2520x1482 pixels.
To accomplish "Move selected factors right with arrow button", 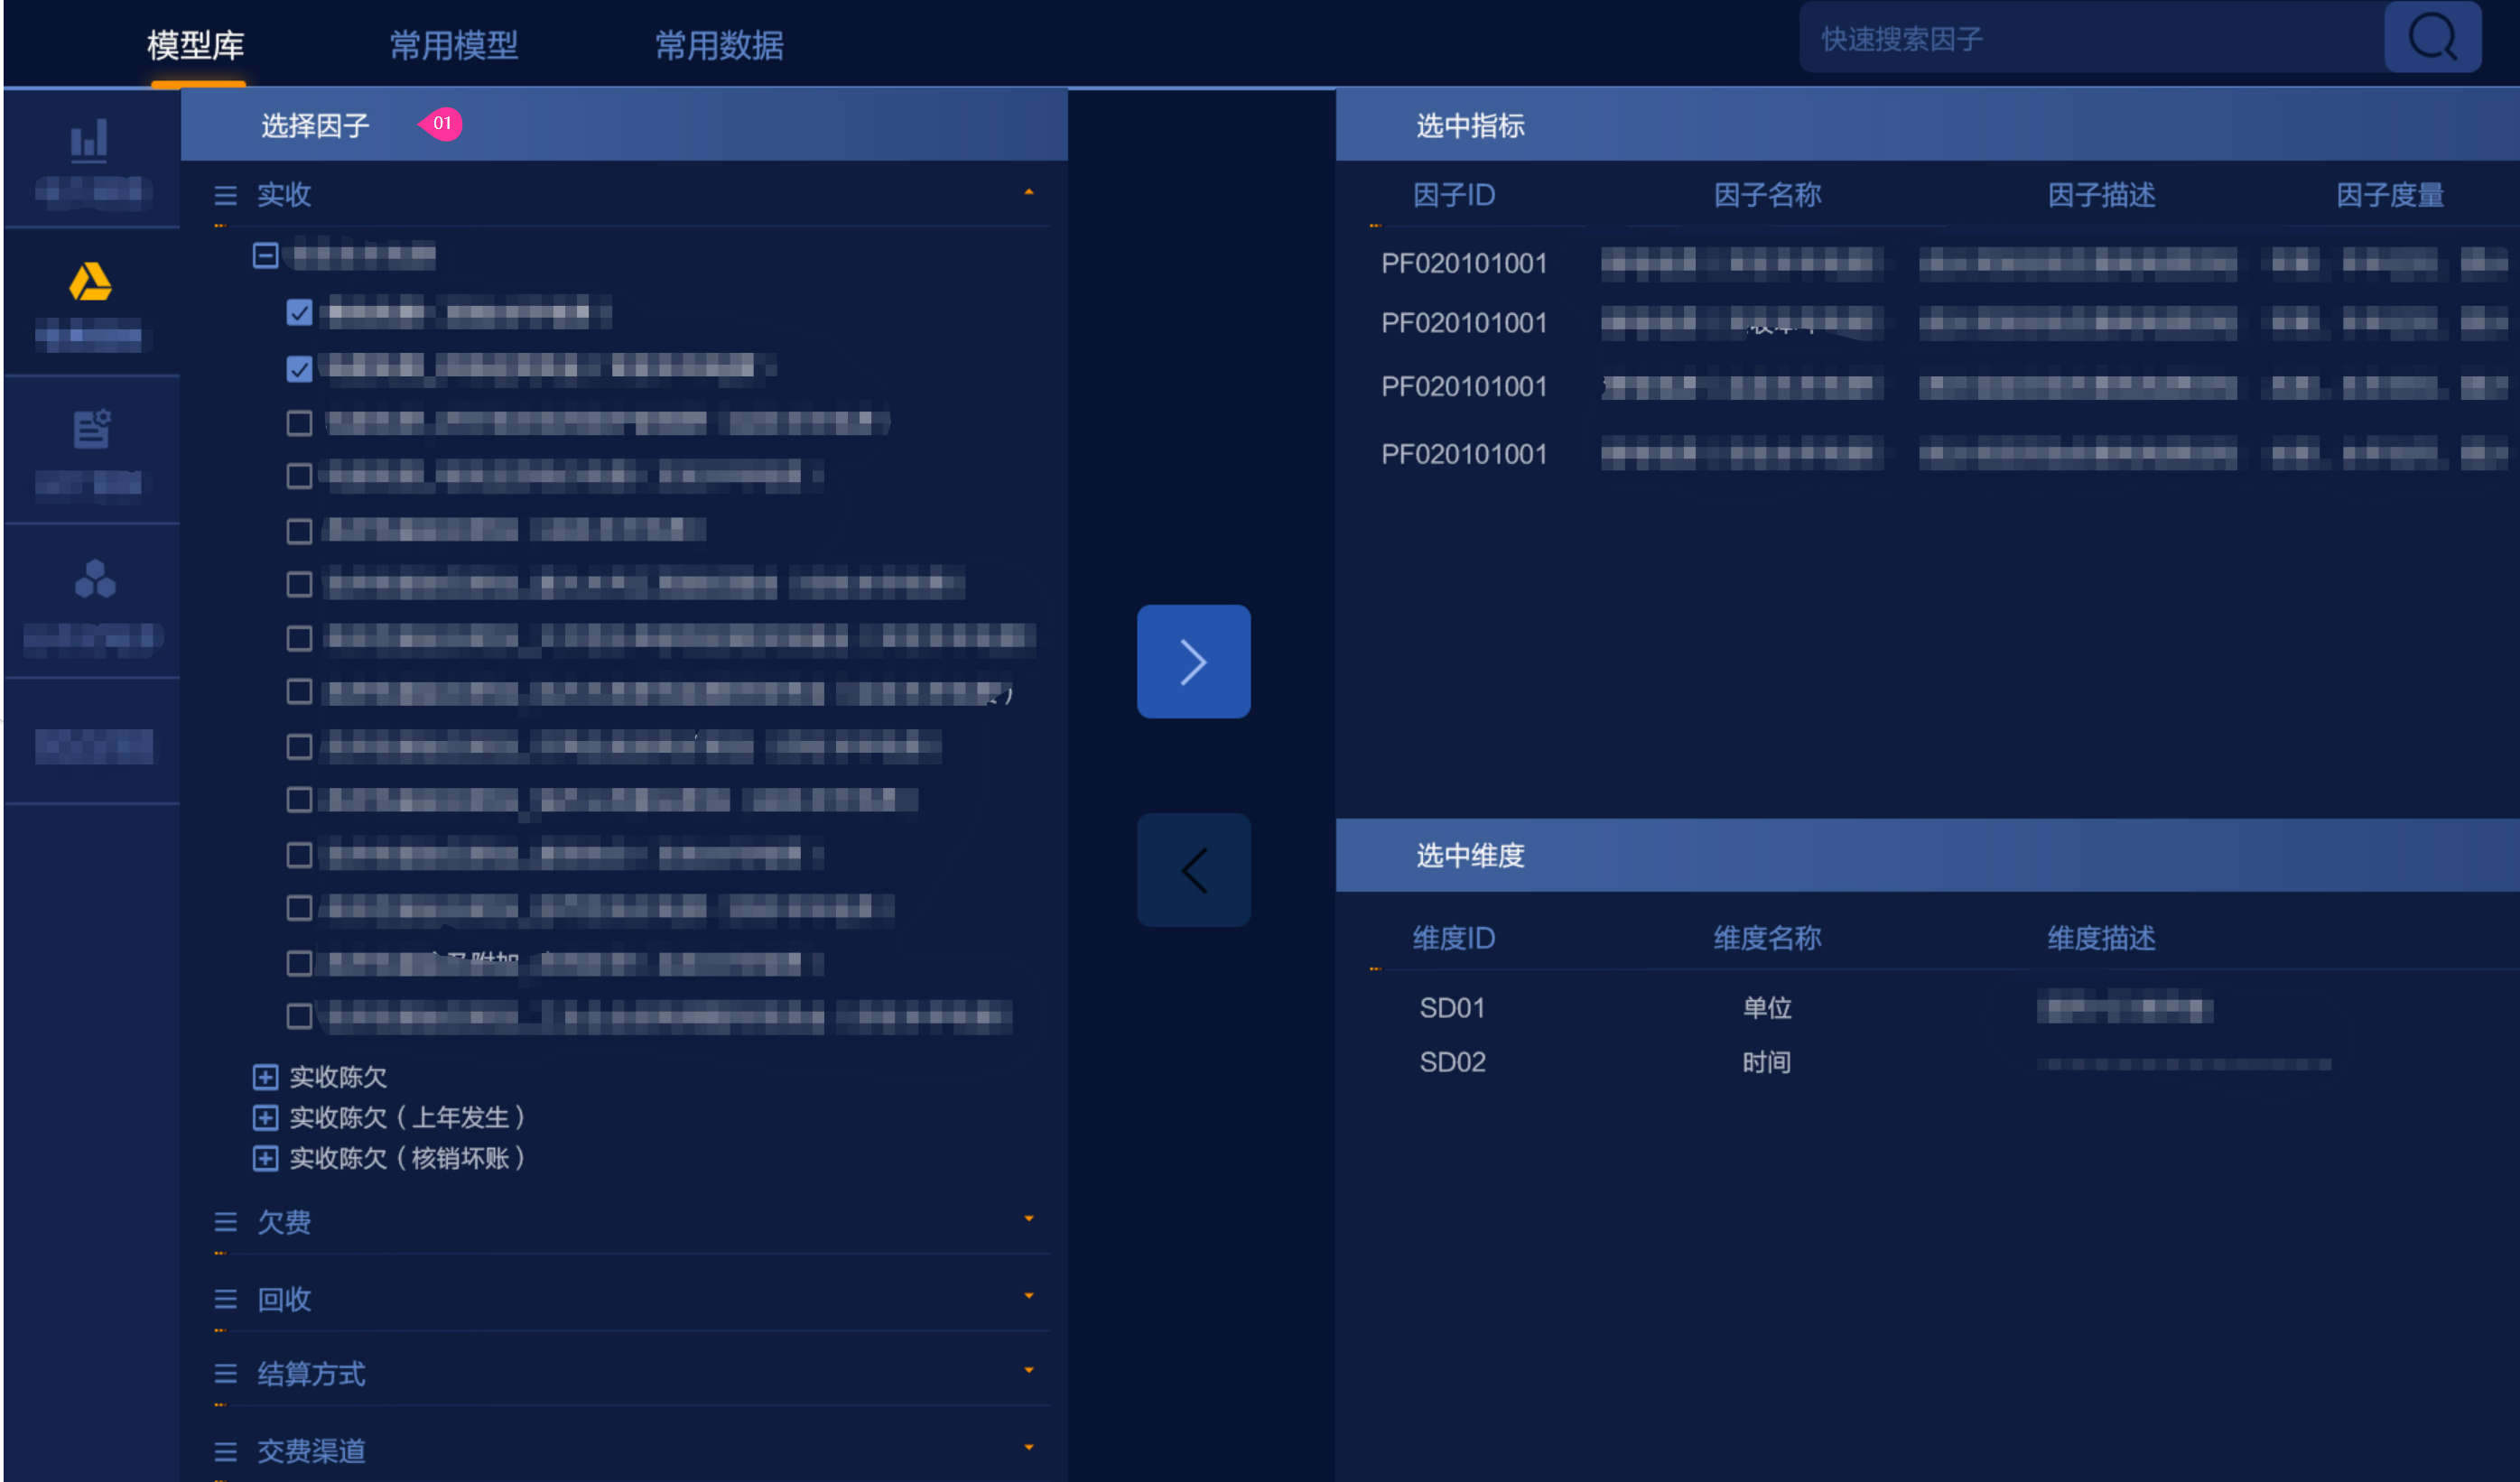I will point(1193,662).
